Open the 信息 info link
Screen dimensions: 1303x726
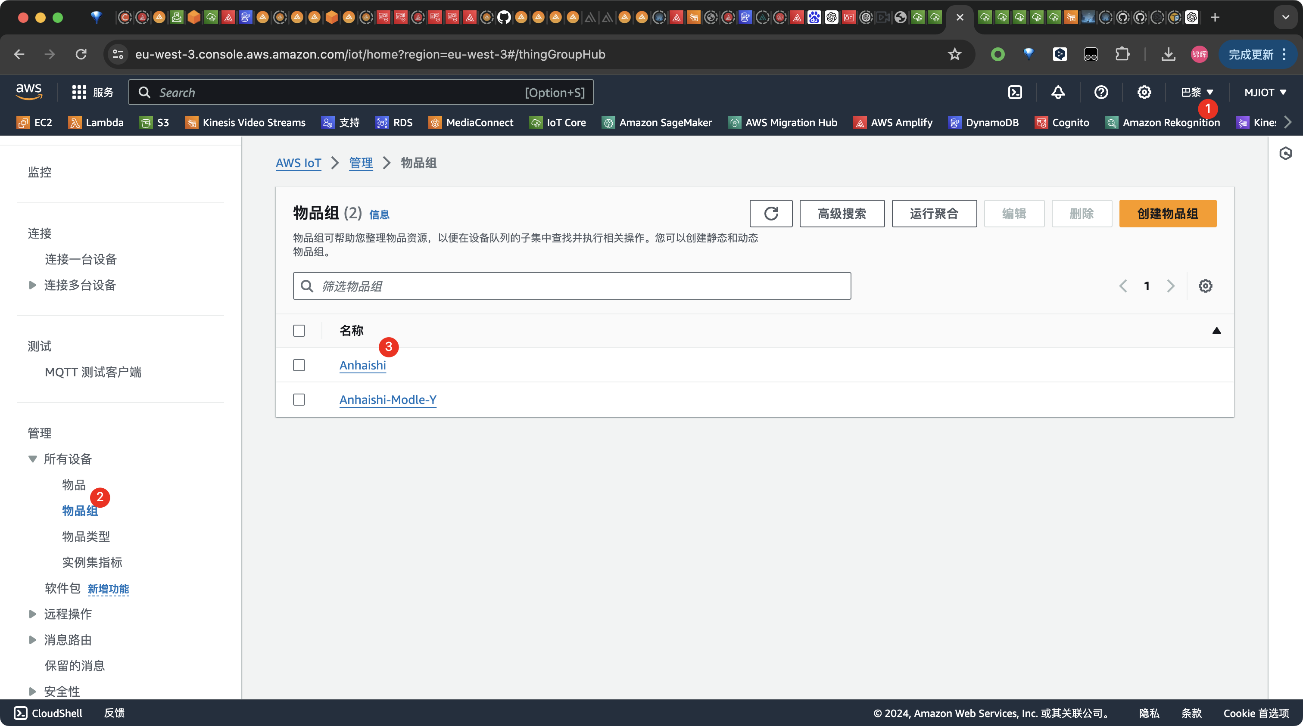pyautogui.click(x=379, y=214)
